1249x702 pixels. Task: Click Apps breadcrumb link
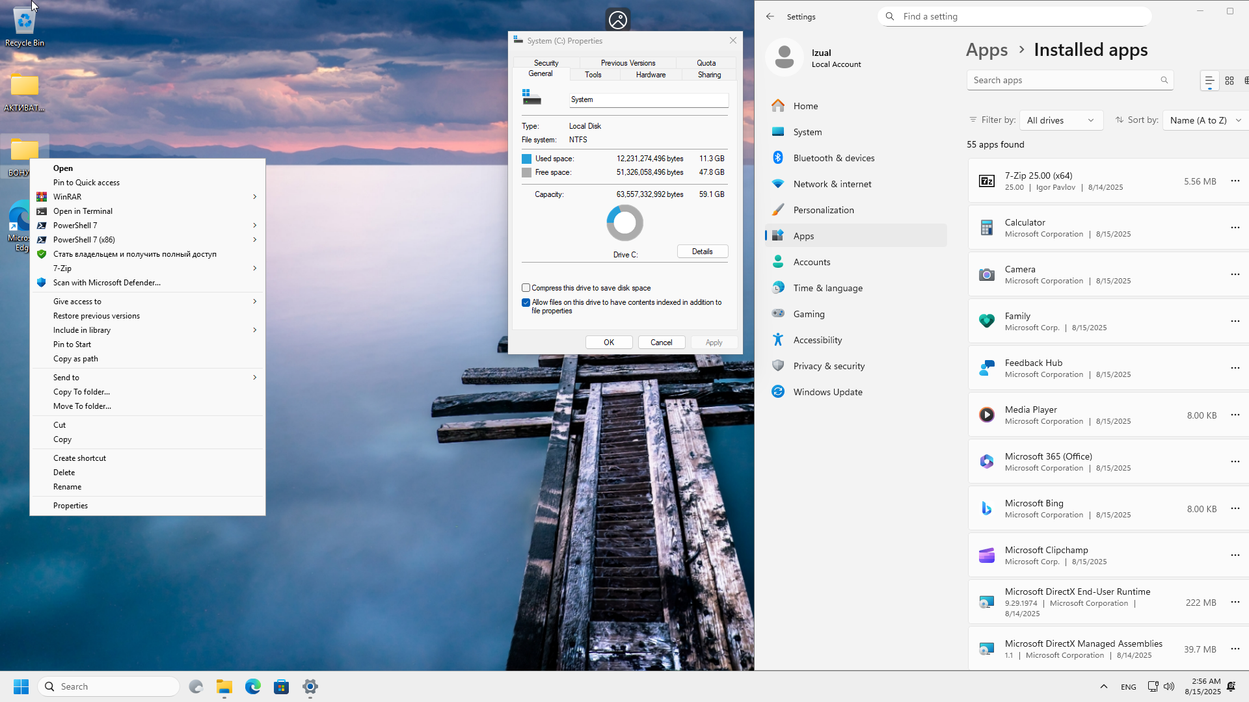pos(987,50)
